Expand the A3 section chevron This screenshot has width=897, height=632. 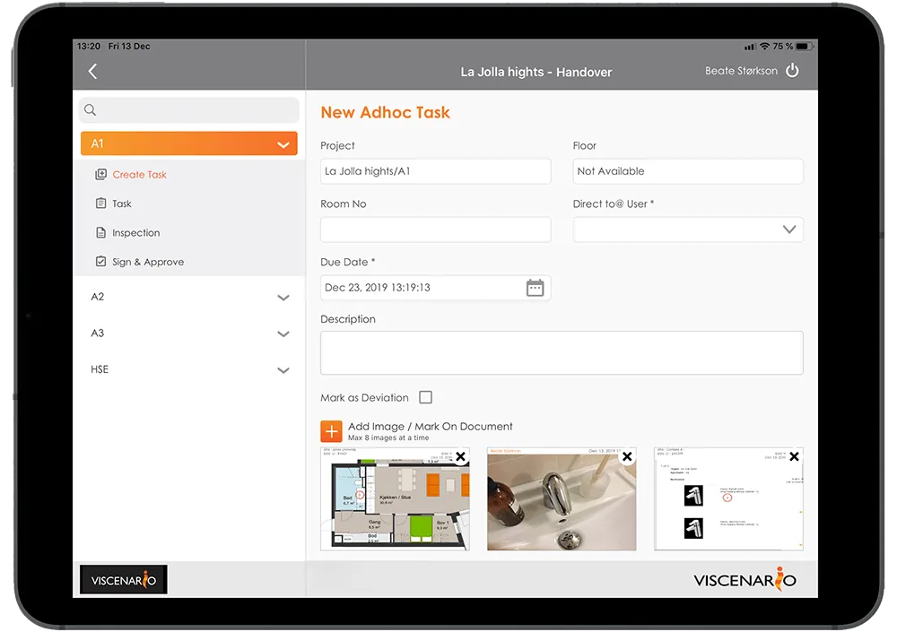[x=283, y=334]
